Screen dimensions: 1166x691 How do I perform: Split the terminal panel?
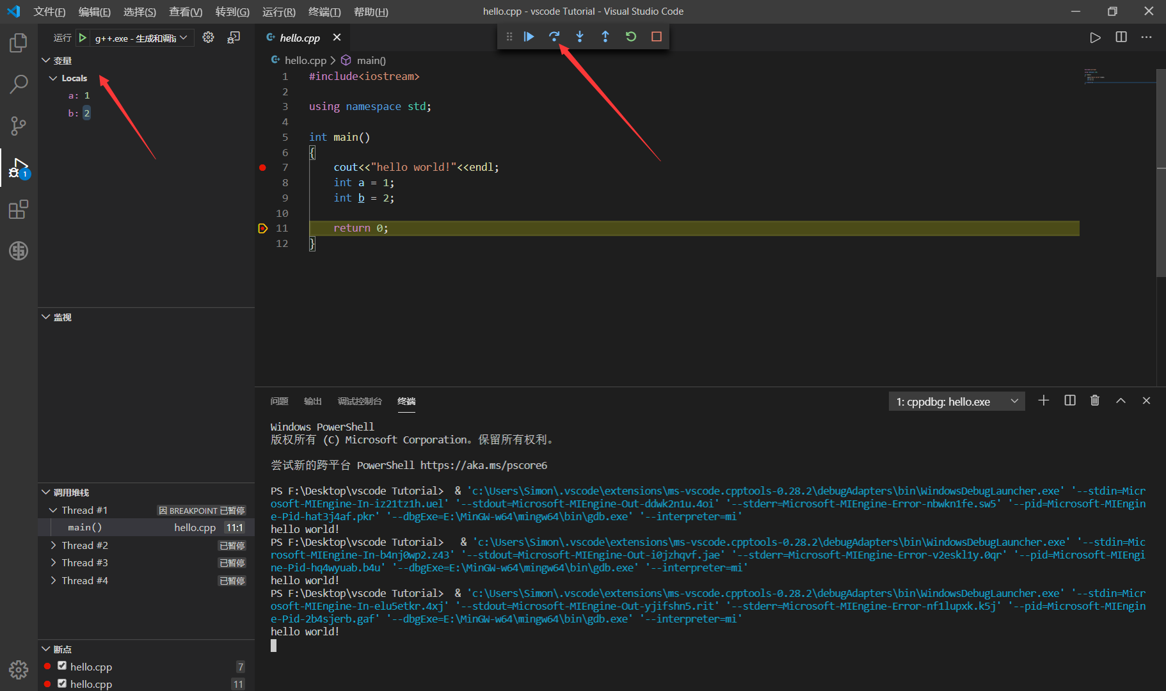click(x=1069, y=401)
